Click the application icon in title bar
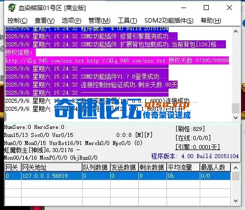Image resolution: width=245 pixels, height=210 pixels. [x=12, y=8]
